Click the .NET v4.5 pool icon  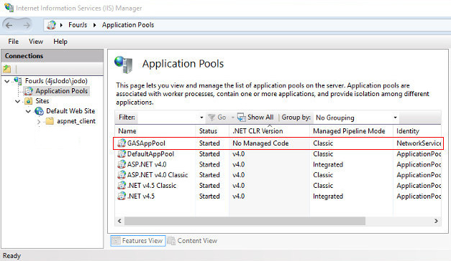point(122,196)
